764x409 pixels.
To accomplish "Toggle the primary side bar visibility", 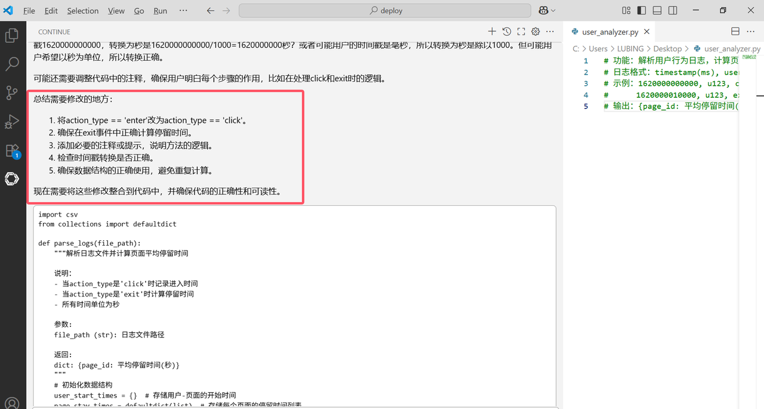I will (642, 11).
